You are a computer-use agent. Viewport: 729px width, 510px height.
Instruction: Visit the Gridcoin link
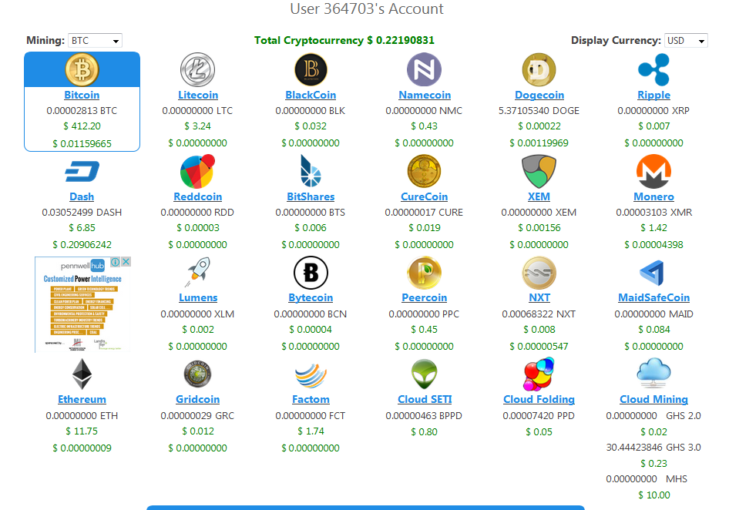tap(197, 399)
